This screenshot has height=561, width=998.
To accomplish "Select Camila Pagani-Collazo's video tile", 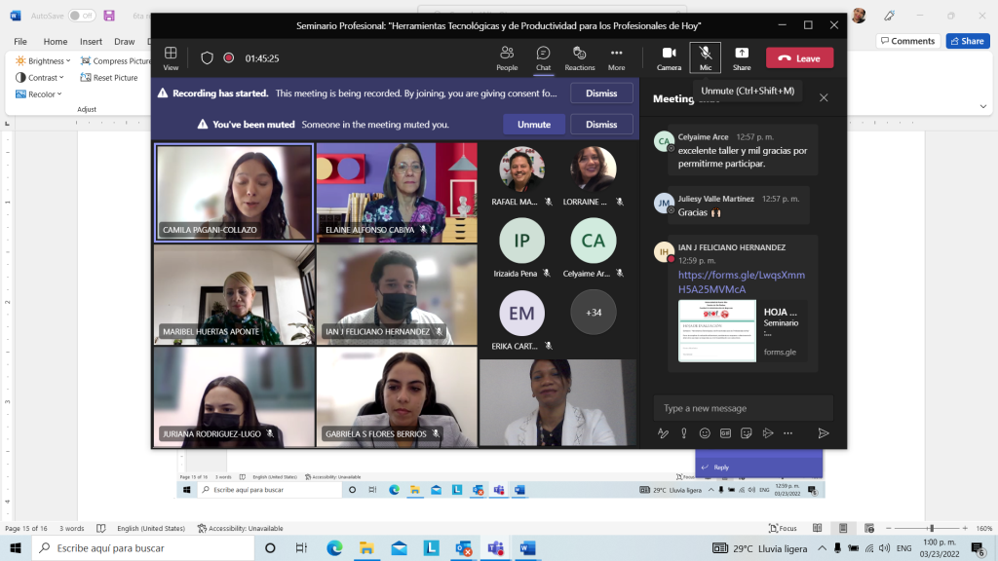I will 234,193.
